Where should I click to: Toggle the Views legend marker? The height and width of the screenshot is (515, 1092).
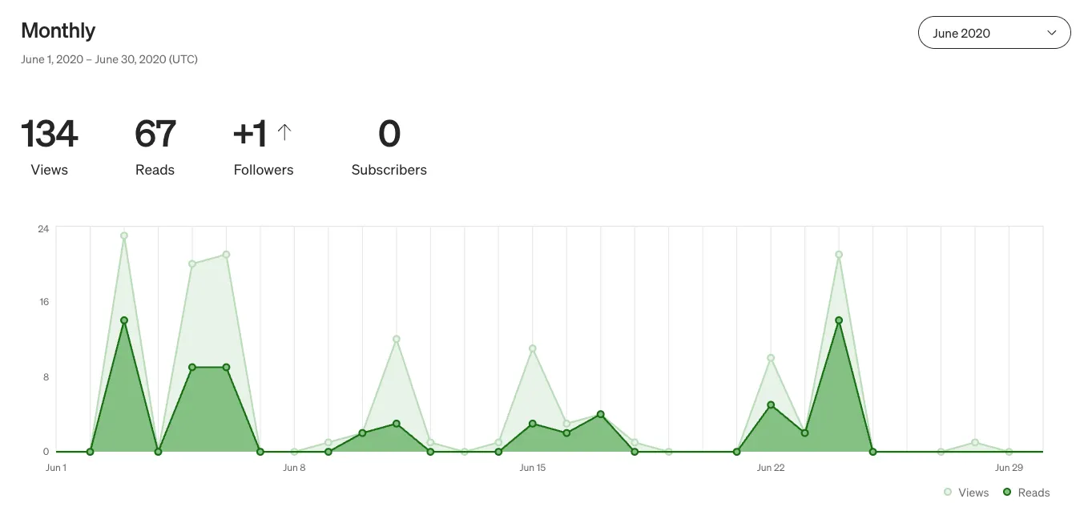(949, 493)
